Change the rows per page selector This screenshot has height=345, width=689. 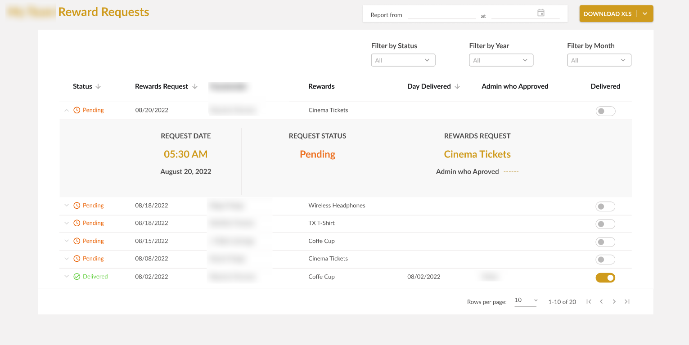(526, 300)
